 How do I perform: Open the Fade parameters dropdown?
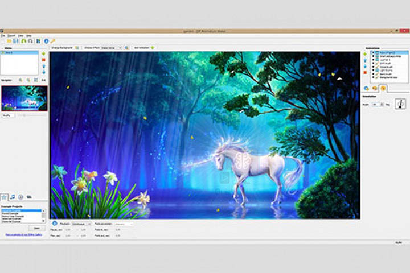point(124,224)
